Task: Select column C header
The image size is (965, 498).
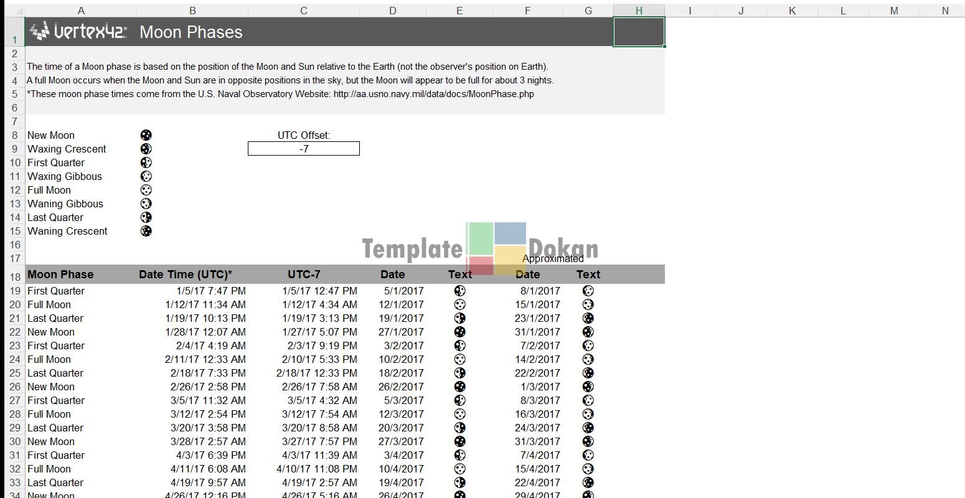Action: point(303,11)
